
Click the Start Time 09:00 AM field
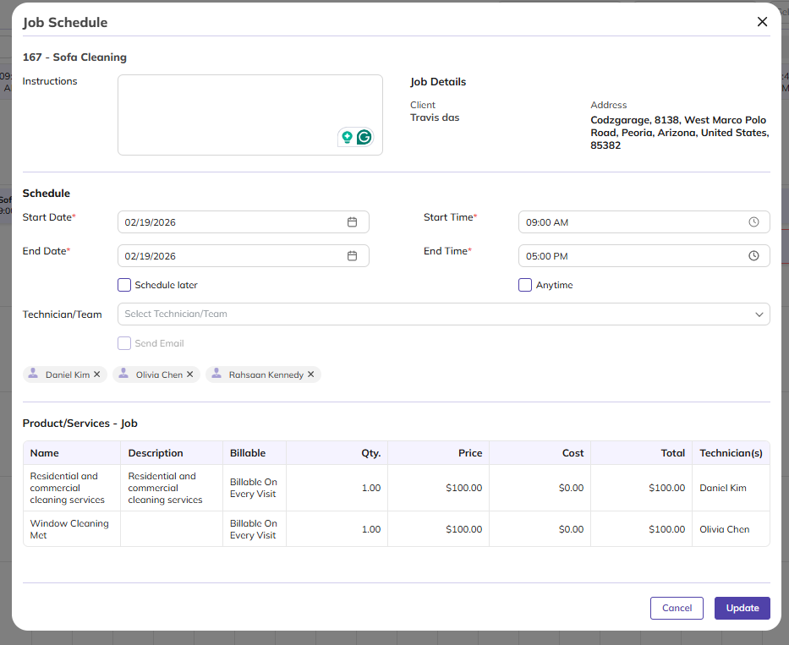tap(630, 222)
